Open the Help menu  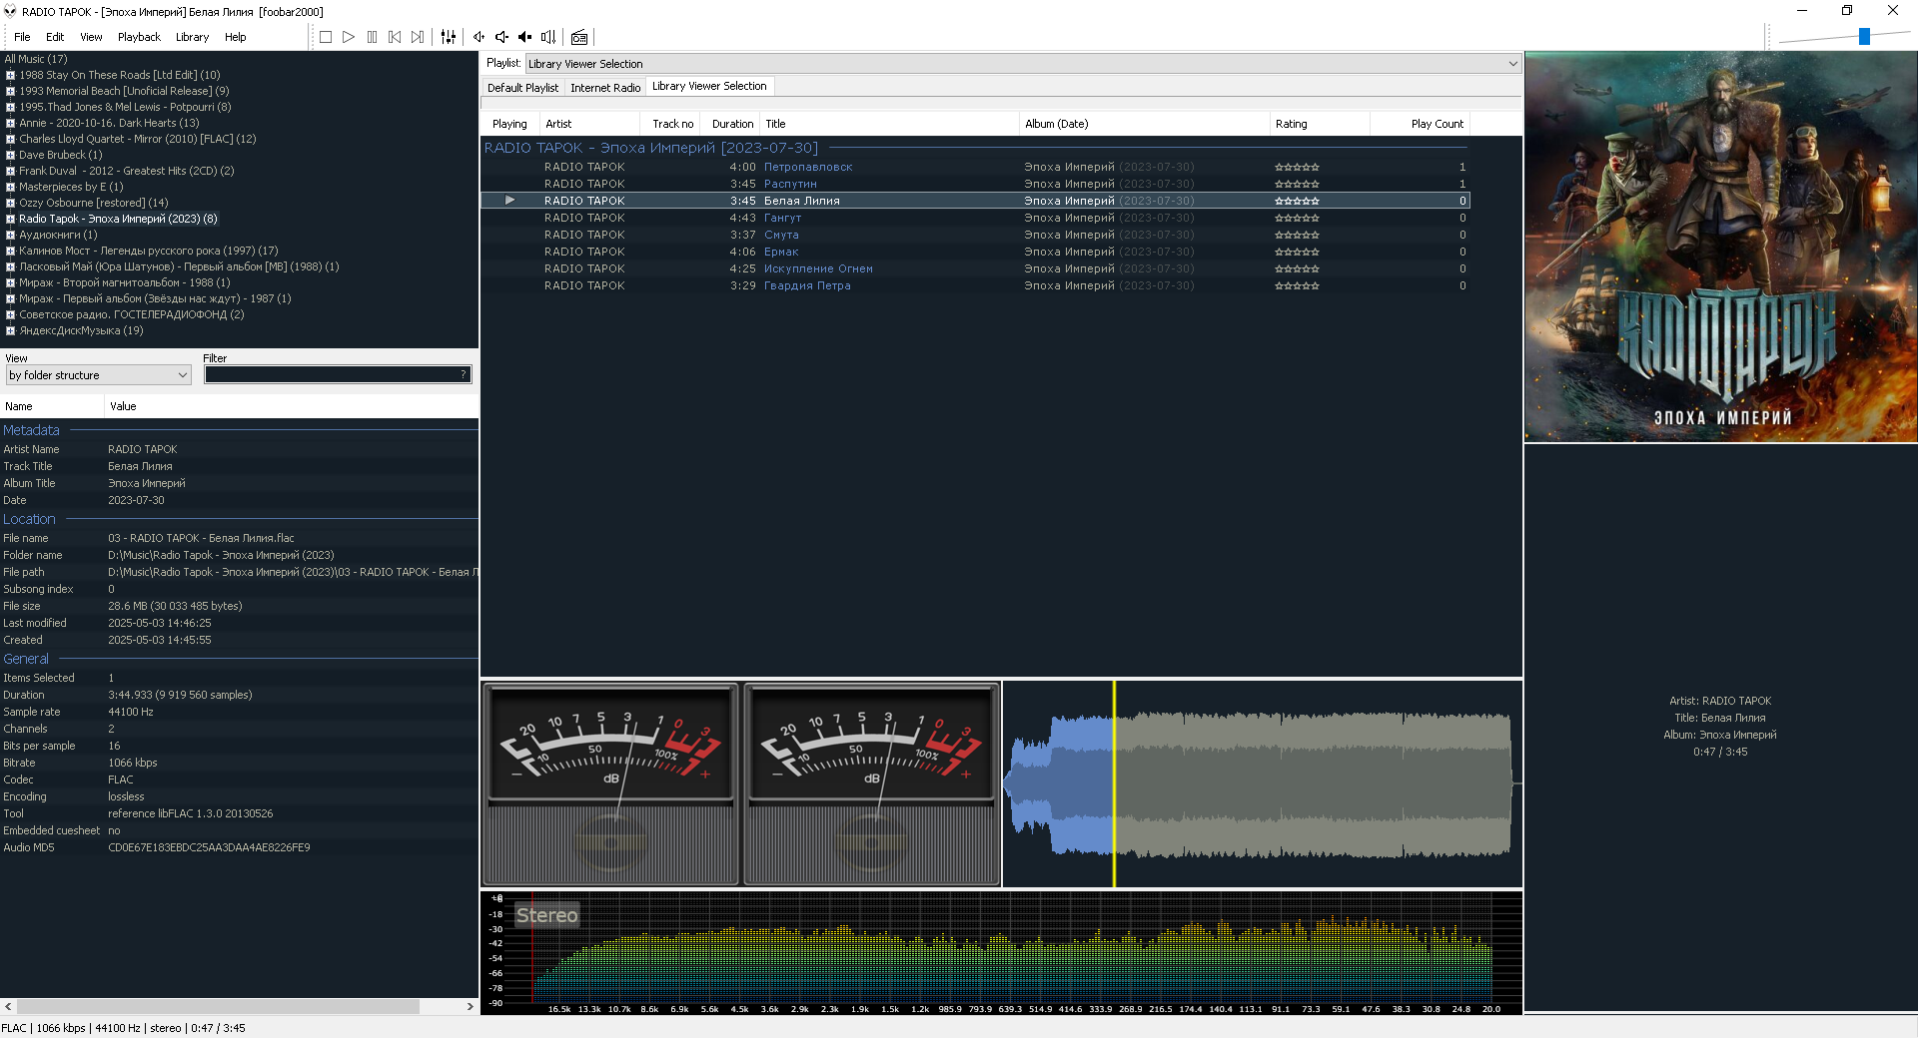point(235,37)
